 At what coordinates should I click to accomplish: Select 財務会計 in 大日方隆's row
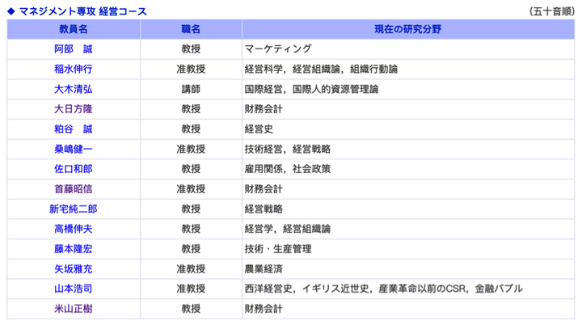264,109
